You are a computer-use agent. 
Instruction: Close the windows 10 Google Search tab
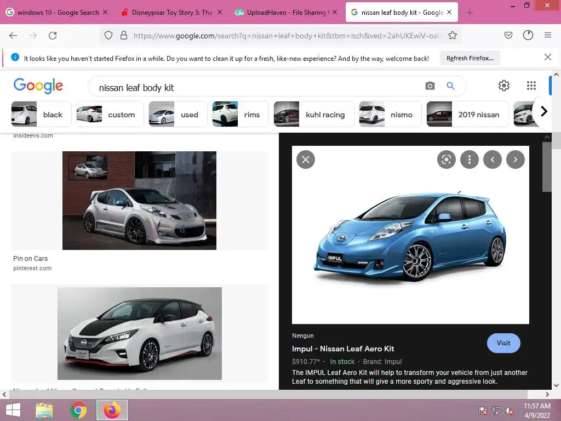pyautogui.click(x=105, y=12)
